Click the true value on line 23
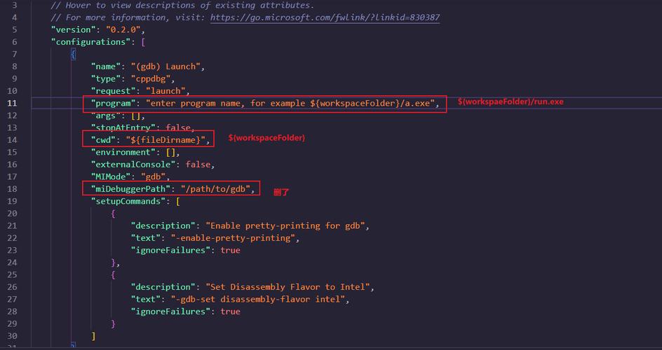 click(x=230, y=250)
